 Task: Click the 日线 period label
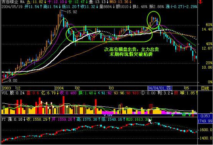tap(205, 88)
